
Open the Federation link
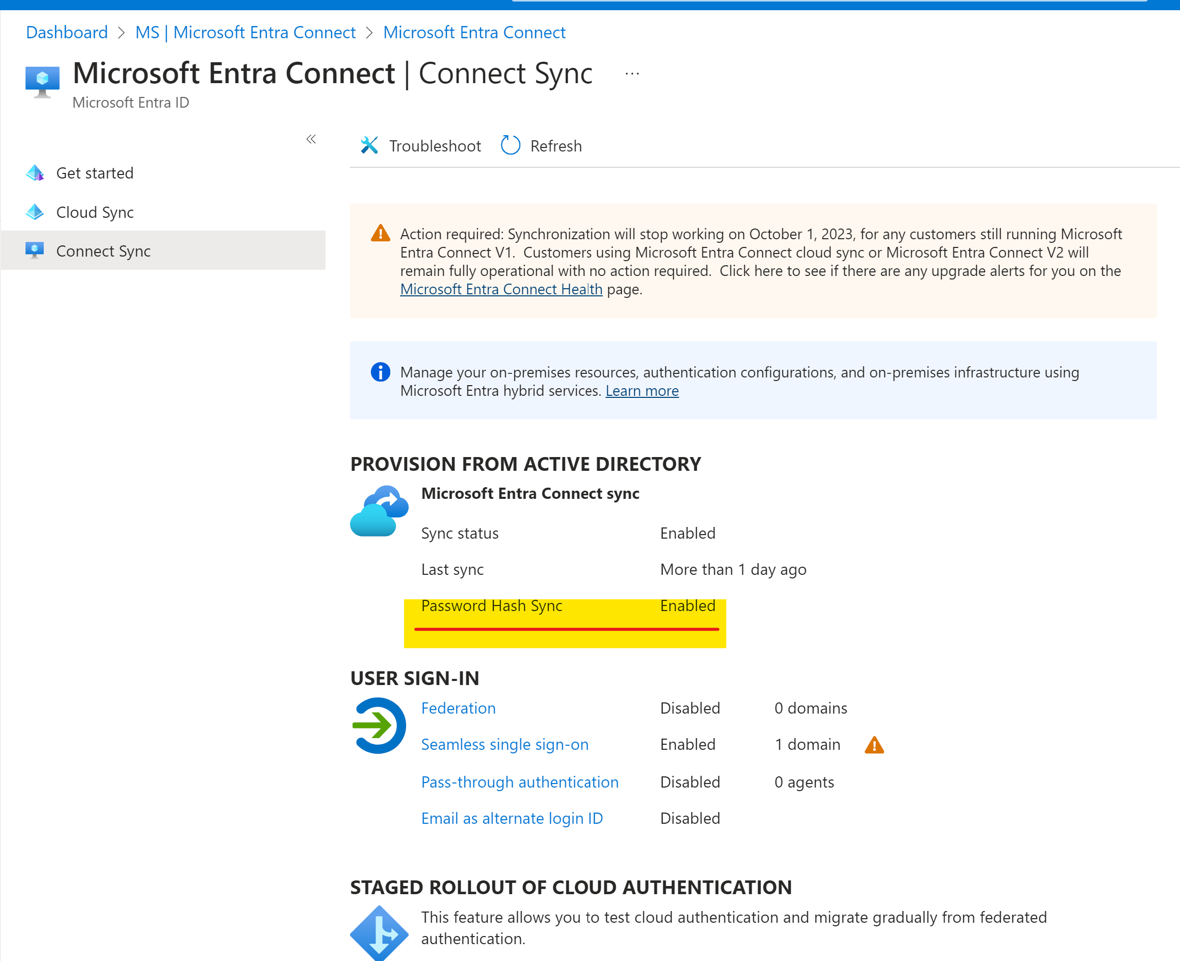click(459, 708)
